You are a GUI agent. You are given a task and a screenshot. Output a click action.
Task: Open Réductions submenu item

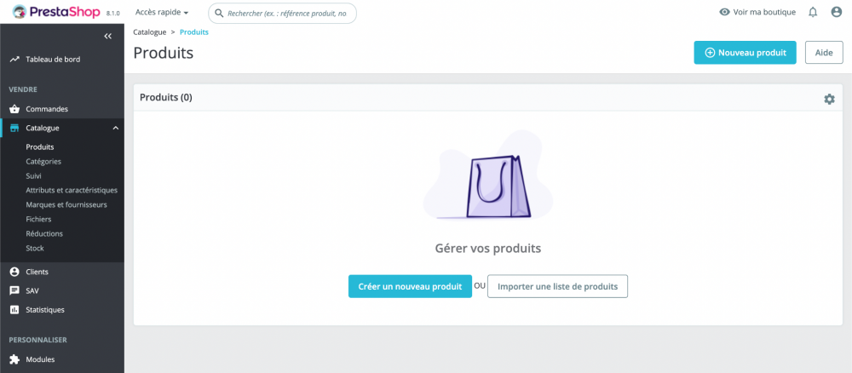44,233
